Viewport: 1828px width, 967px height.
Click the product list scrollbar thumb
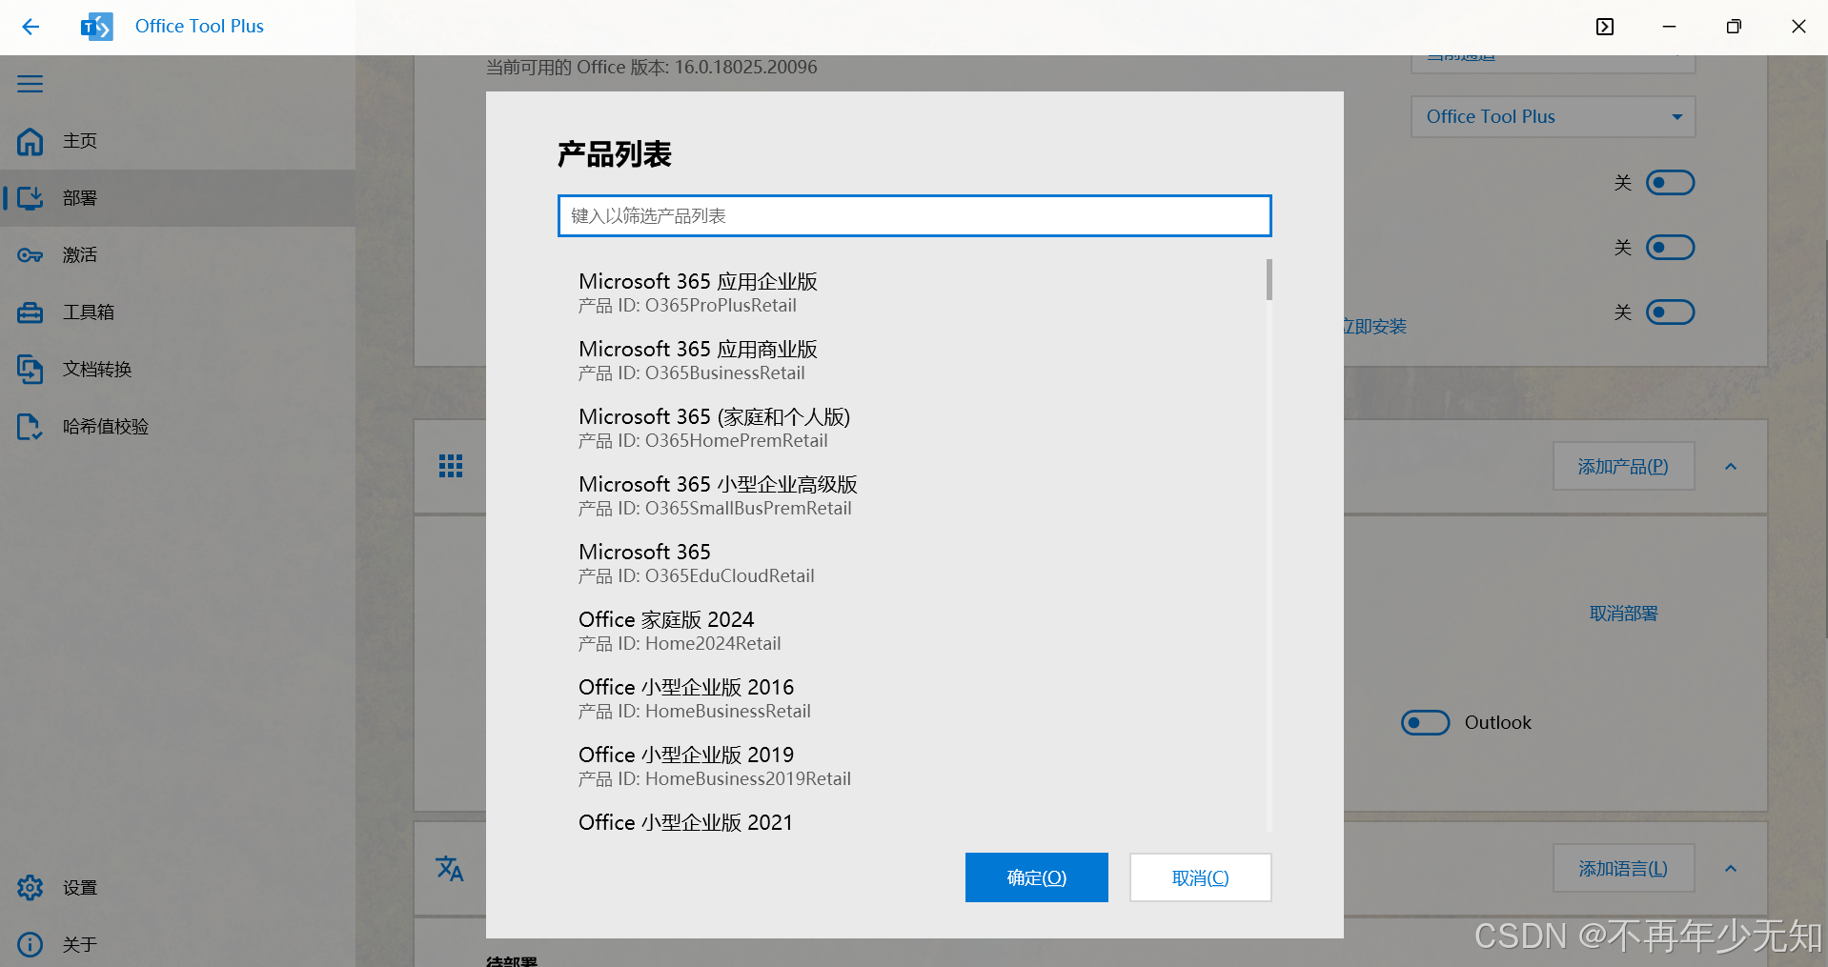[1269, 279]
